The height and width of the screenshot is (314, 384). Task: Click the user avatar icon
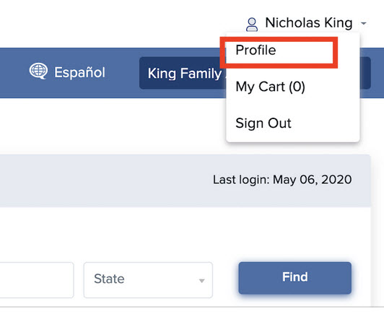click(x=251, y=25)
